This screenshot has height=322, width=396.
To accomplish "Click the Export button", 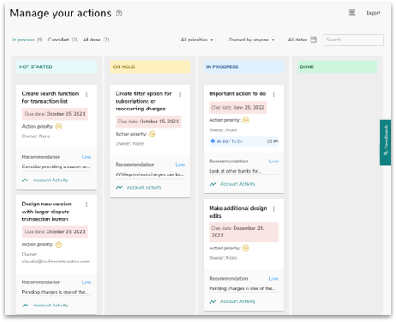I will click(x=373, y=13).
